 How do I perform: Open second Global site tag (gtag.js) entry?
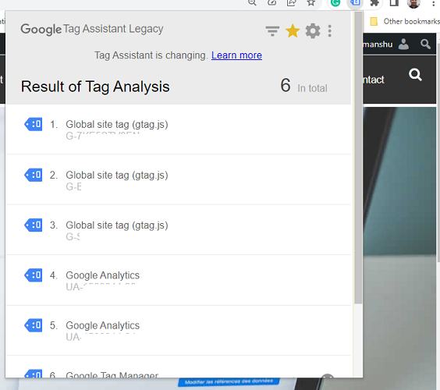pyautogui.click(x=178, y=179)
